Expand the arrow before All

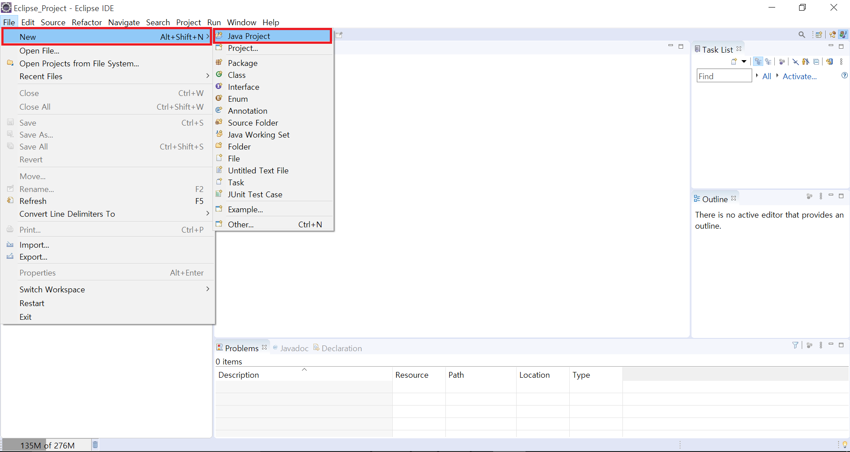(x=757, y=75)
